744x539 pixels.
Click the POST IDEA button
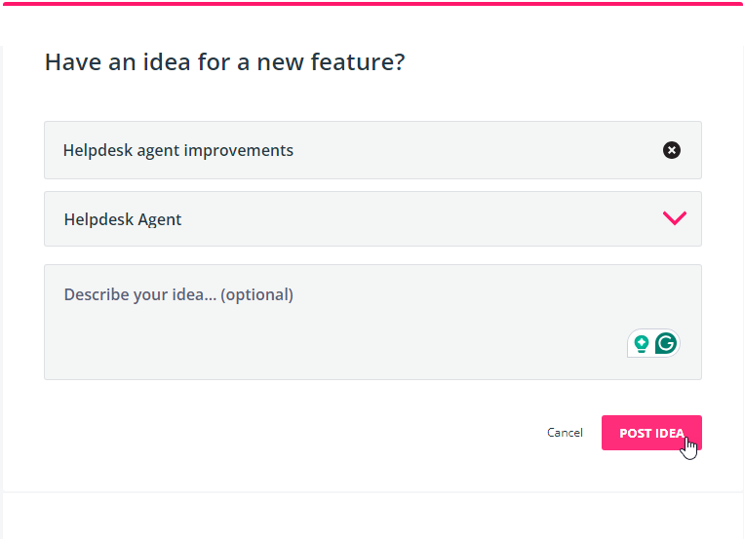(651, 433)
